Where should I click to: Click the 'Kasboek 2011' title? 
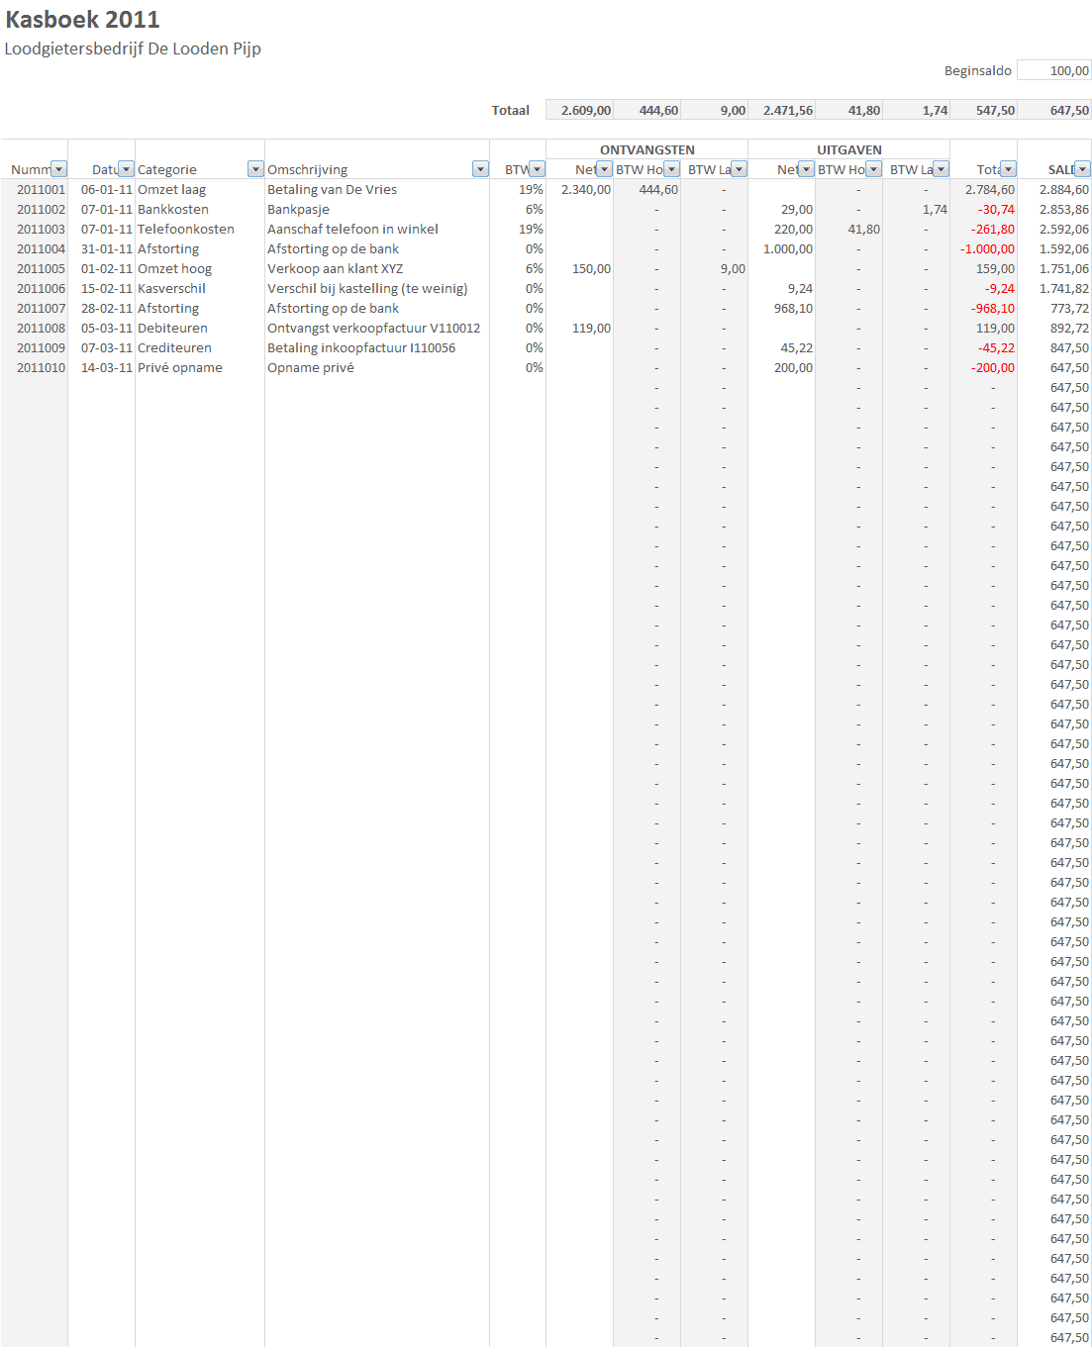coord(82,20)
